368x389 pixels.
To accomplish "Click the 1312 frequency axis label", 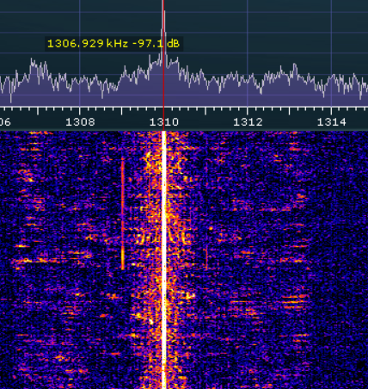I will point(248,122).
